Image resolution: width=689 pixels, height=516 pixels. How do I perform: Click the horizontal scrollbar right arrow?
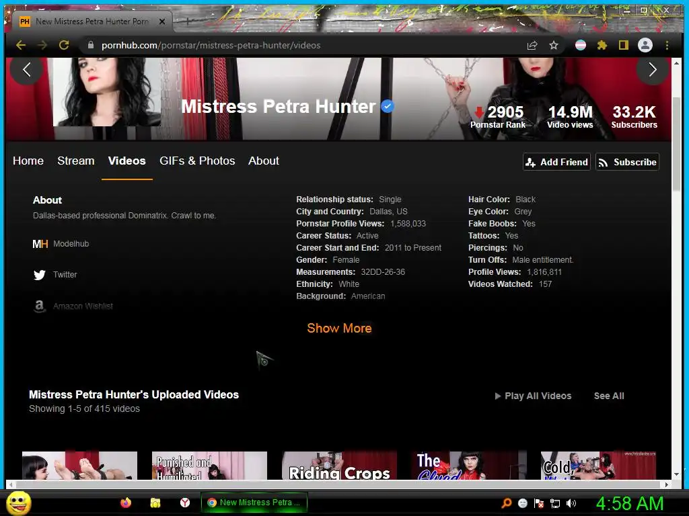pyautogui.click(x=667, y=485)
